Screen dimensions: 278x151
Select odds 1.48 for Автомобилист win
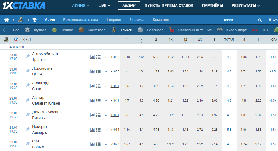click(x=127, y=57)
